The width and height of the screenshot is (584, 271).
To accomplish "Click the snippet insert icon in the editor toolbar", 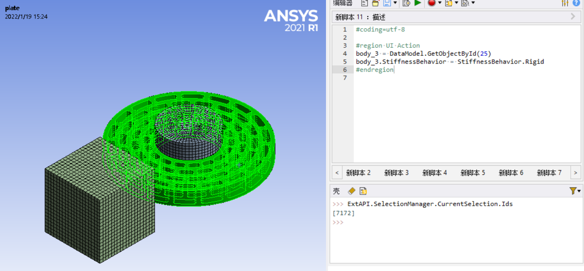I will tap(449, 3).
